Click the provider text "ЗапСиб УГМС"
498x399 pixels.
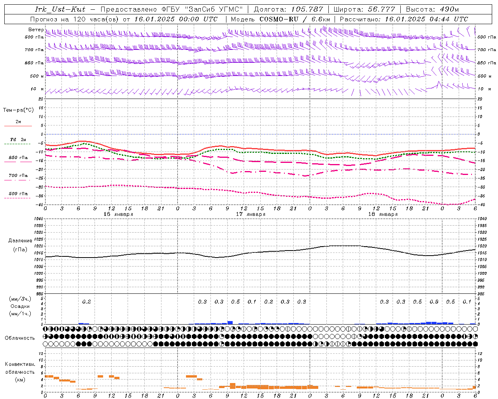(x=214, y=9)
